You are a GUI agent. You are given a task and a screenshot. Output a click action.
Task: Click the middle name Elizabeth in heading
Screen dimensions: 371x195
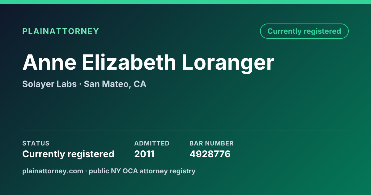point(129,62)
